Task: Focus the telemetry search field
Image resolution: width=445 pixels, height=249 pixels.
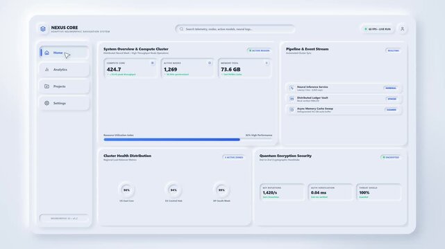Action: [235, 29]
